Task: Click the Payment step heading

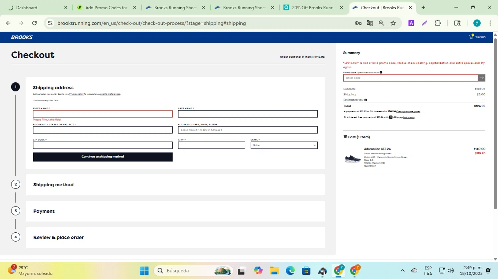Action: [44, 211]
